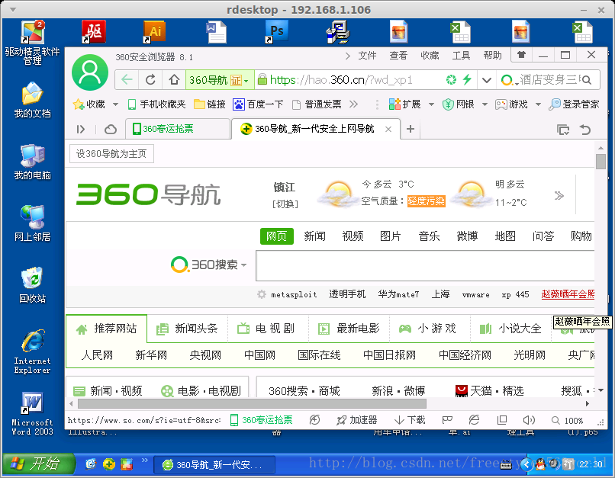Open the 中国日报网 link
Screen dimensions: 615x478
(389, 355)
